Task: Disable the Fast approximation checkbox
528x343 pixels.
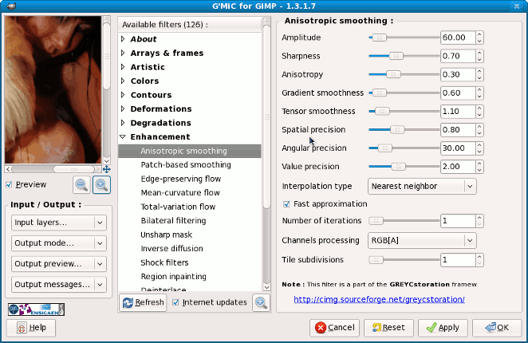Action: (x=286, y=204)
